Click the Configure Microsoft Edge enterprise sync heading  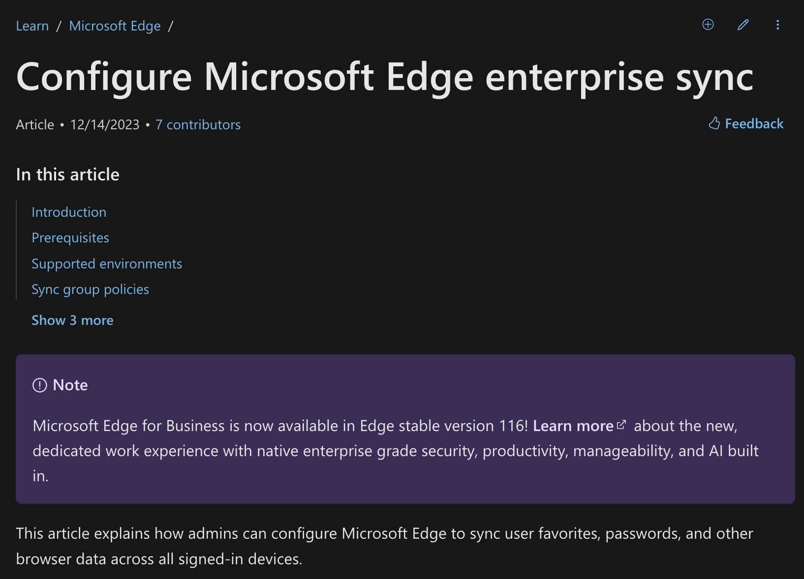point(384,77)
